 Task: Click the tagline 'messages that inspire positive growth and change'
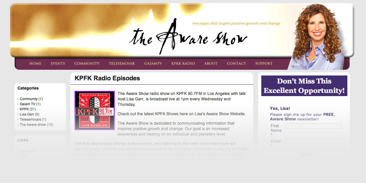(x=236, y=23)
